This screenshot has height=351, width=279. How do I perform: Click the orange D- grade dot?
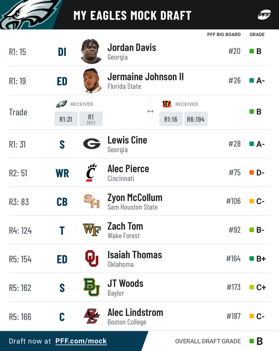click(x=252, y=173)
